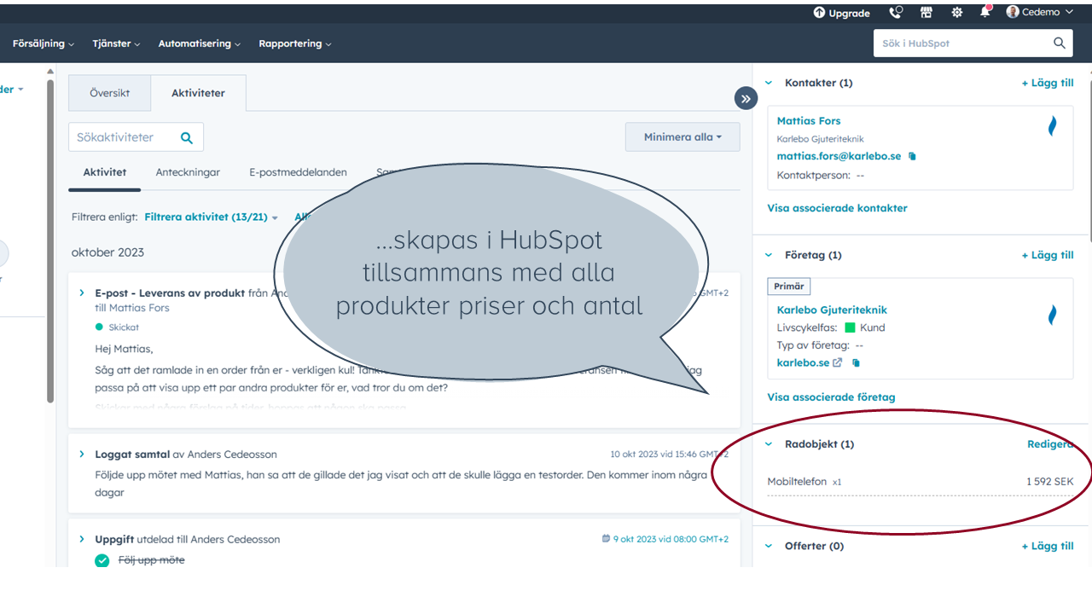Visit the karlebo.se link
Screen dimensions: 1092x614
(803, 362)
